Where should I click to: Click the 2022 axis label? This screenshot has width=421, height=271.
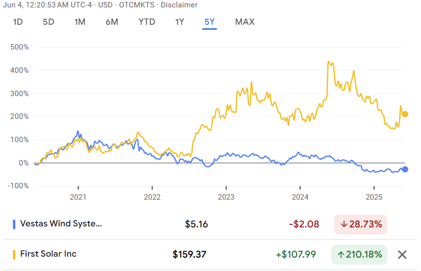pos(152,197)
